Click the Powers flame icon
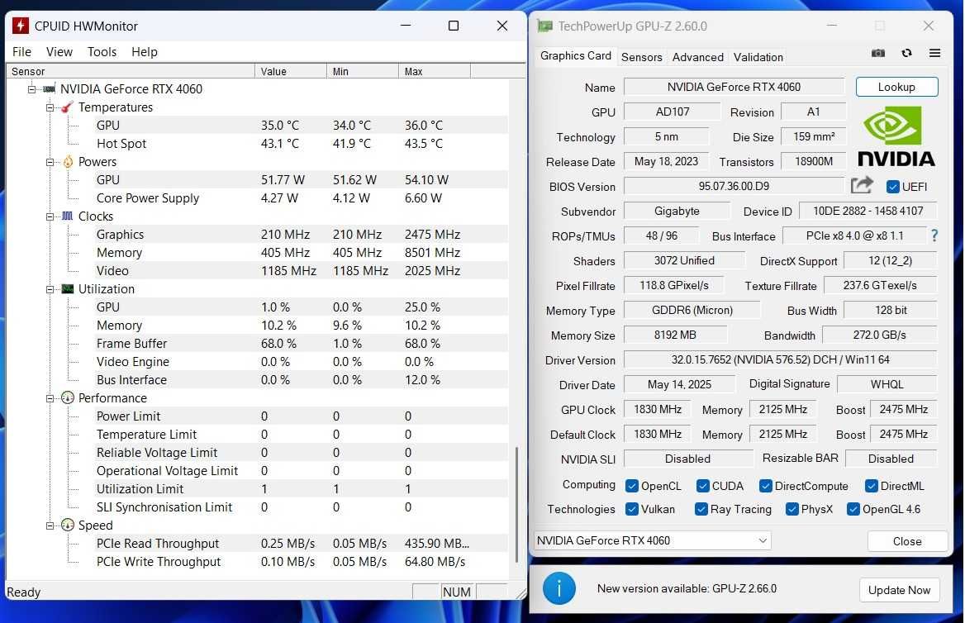 (68, 162)
